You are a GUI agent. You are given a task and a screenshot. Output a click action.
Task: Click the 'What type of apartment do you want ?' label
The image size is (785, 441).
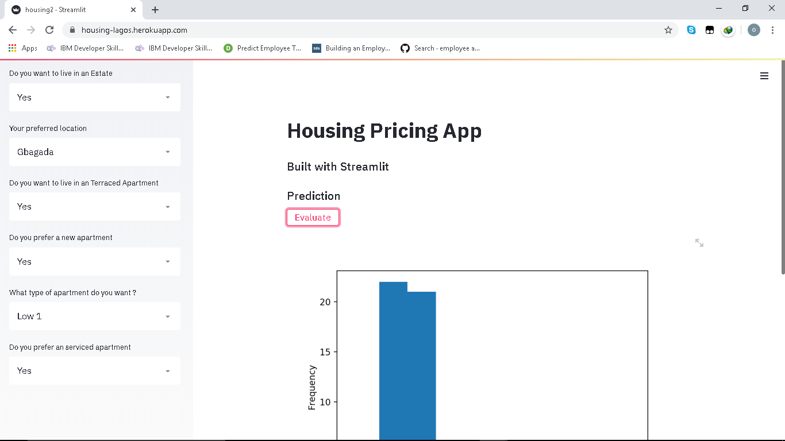click(73, 292)
